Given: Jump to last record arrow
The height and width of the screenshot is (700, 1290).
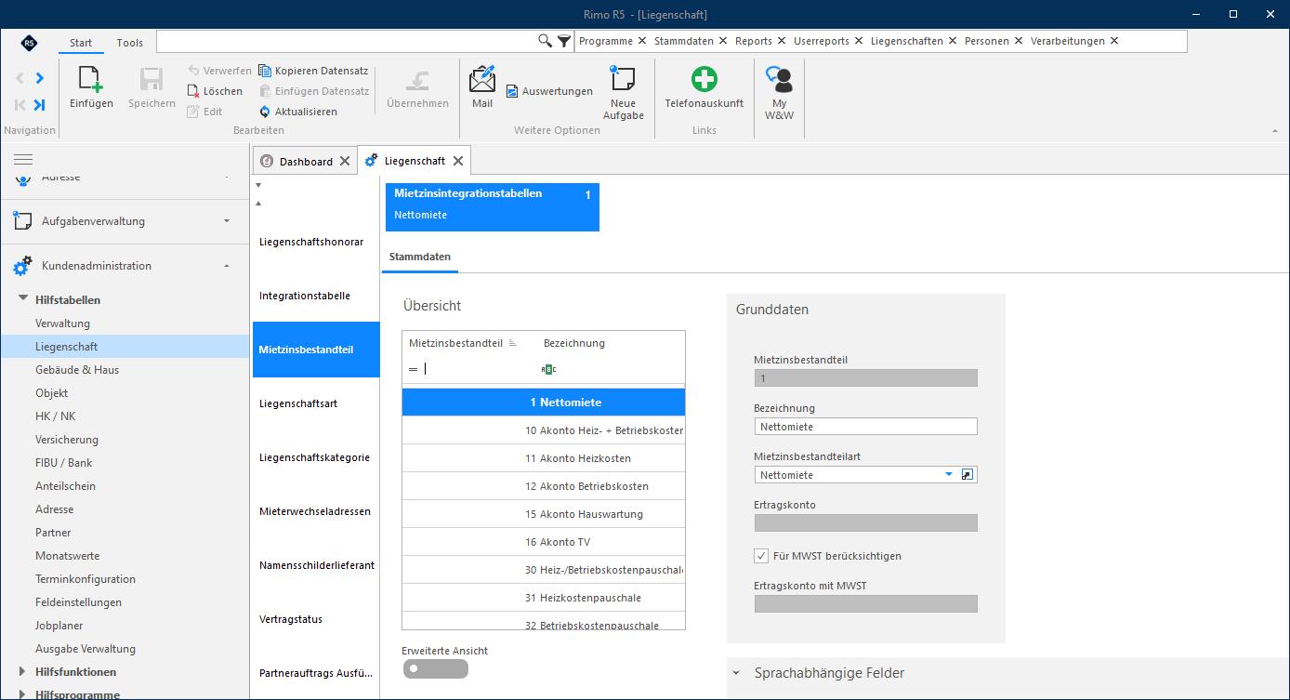Looking at the screenshot, I should 39,105.
